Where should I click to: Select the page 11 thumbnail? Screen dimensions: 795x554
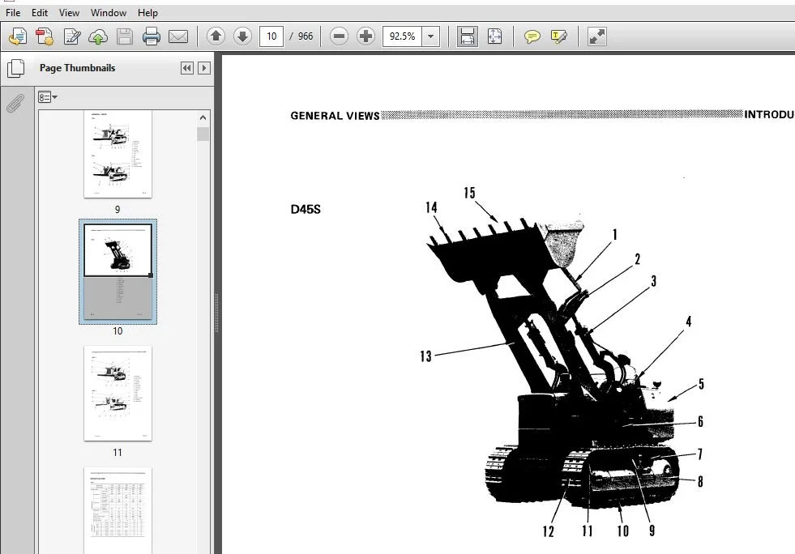pyautogui.click(x=118, y=394)
